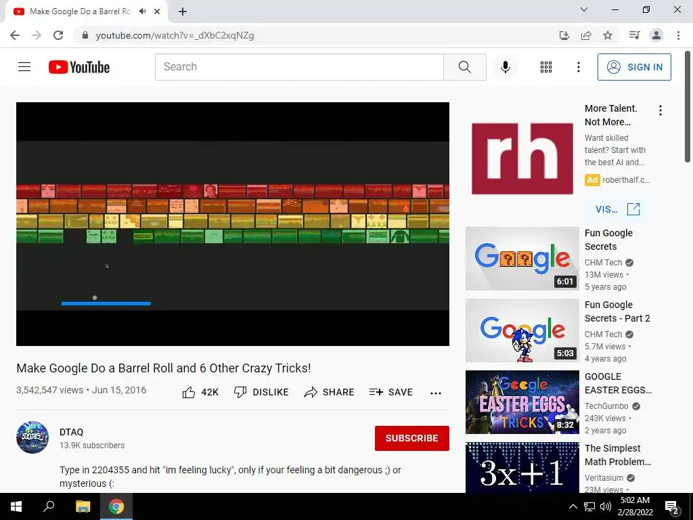Go back in the browser
Viewport: 693px width, 520px height.
click(15, 35)
